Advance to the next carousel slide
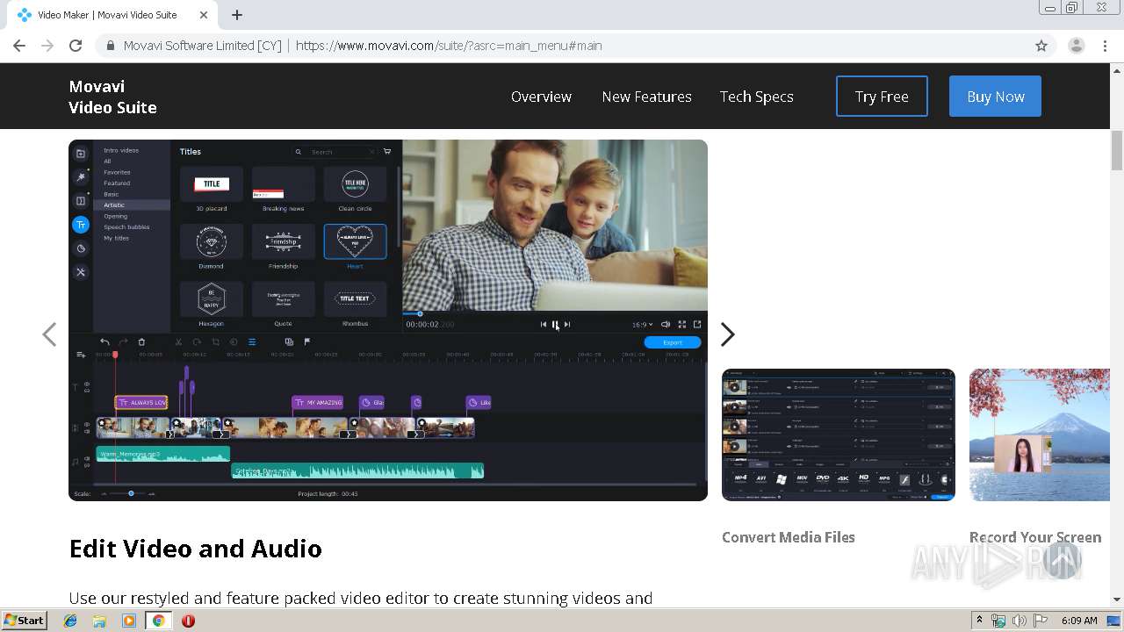Image resolution: width=1124 pixels, height=632 pixels. click(x=727, y=334)
